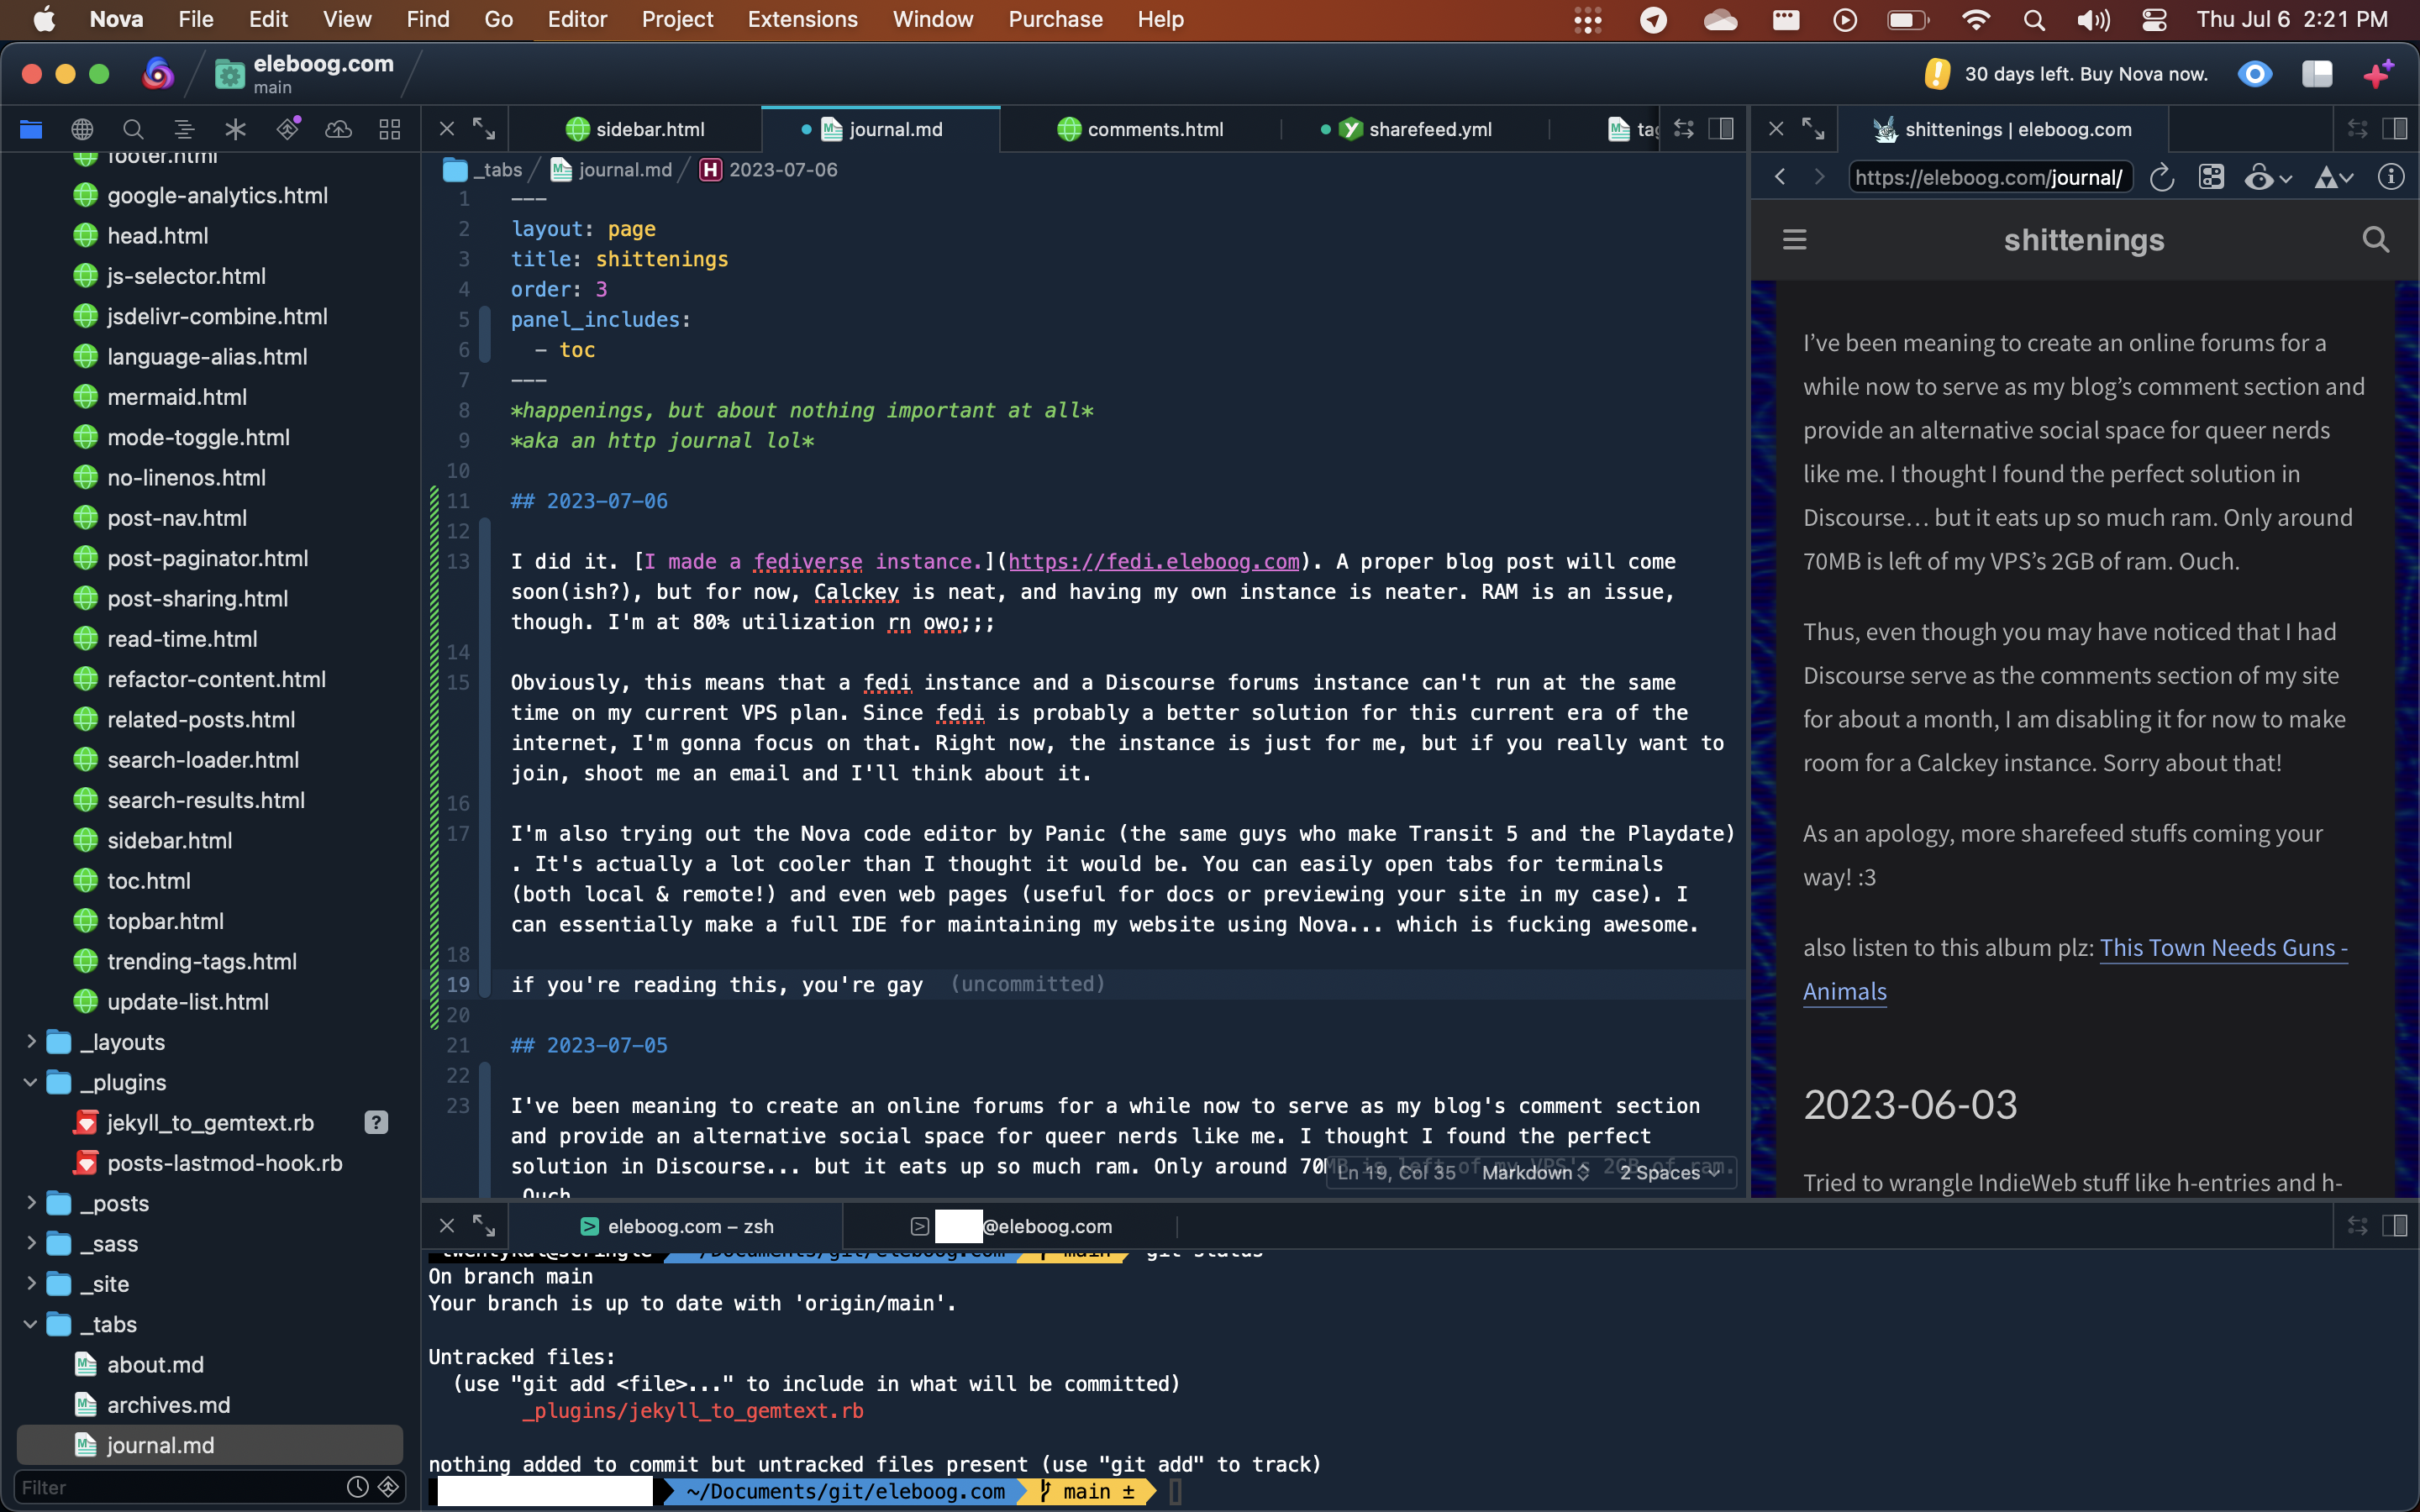
Task: Expand the terminal pane full screen arrows
Action: tap(484, 1225)
